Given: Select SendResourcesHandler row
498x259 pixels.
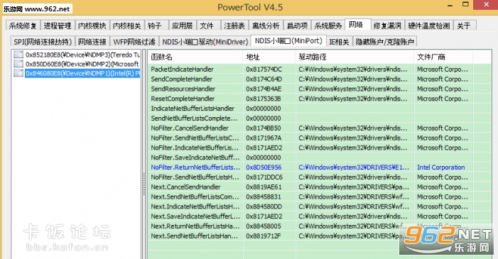Looking at the screenshot, I should tap(320, 89).
